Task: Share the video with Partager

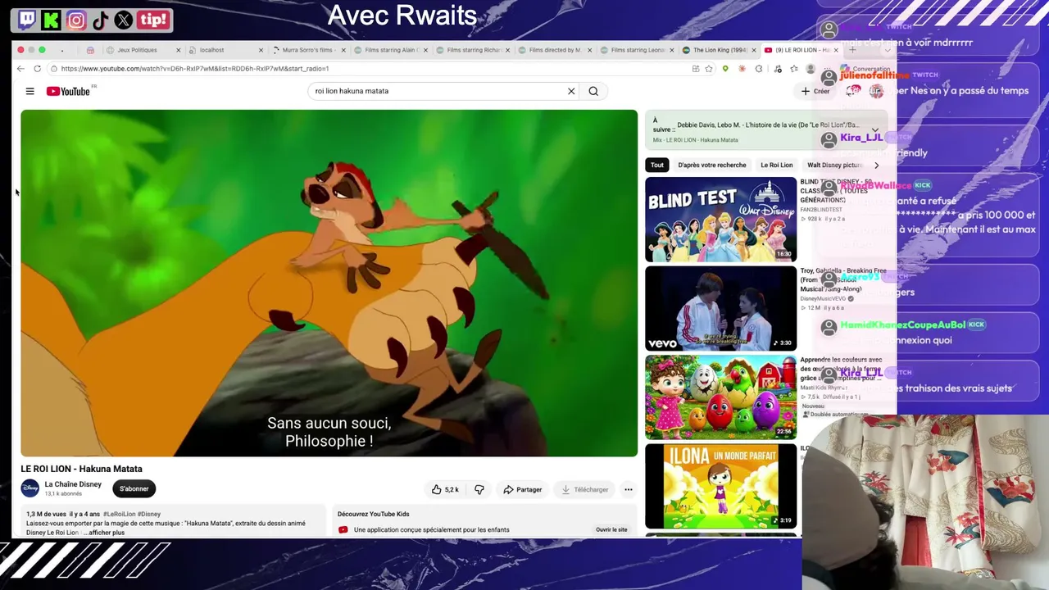Action: pyautogui.click(x=522, y=489)
